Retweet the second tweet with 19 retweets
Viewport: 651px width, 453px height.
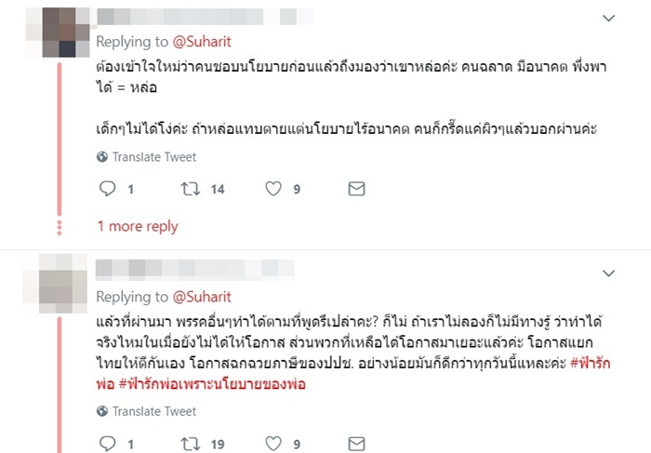(x=191, y=444)
